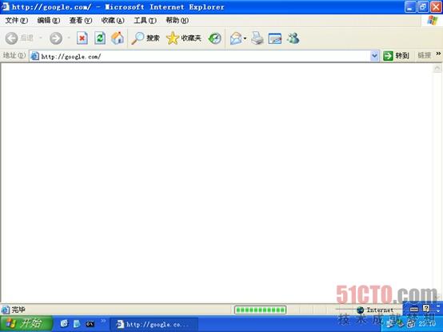Viewport: 443px width, 332px height.
Task: Open the 文件(F) menu
Action: coord(16,20)
